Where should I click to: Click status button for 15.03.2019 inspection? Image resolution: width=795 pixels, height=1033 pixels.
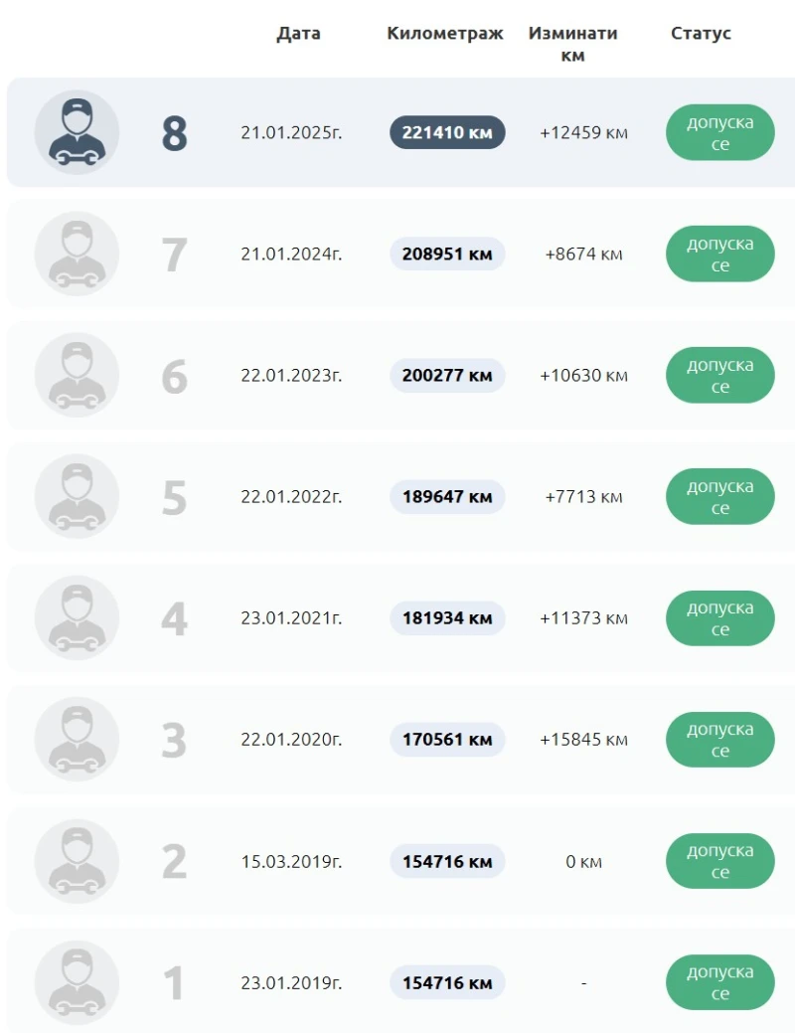tap(719, 861)
